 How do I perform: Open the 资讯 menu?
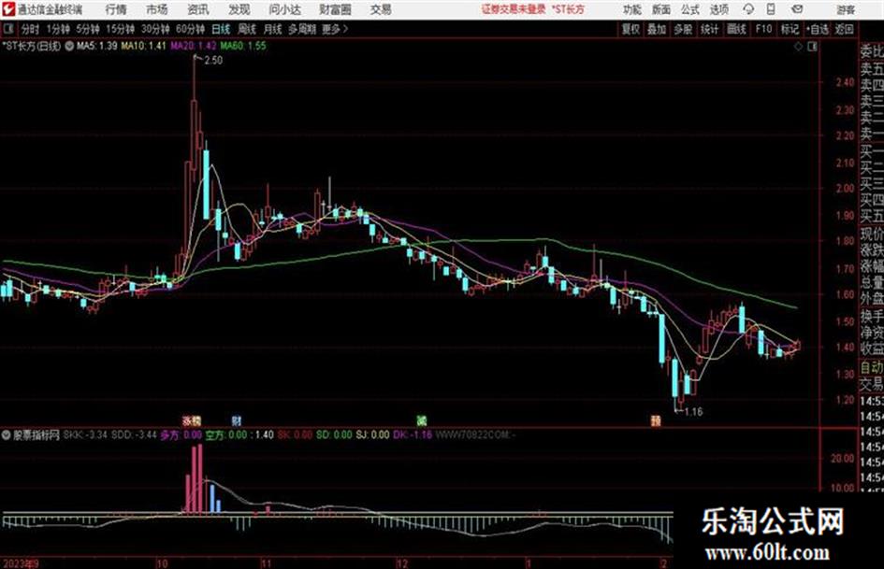(198, 9)
